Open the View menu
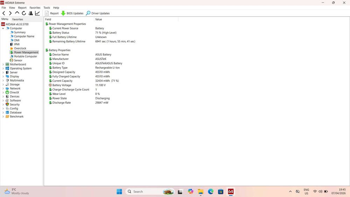This screenshot has width=350, height=197. 12,8
